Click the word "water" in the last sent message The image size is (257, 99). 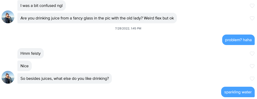pos(246,92)
